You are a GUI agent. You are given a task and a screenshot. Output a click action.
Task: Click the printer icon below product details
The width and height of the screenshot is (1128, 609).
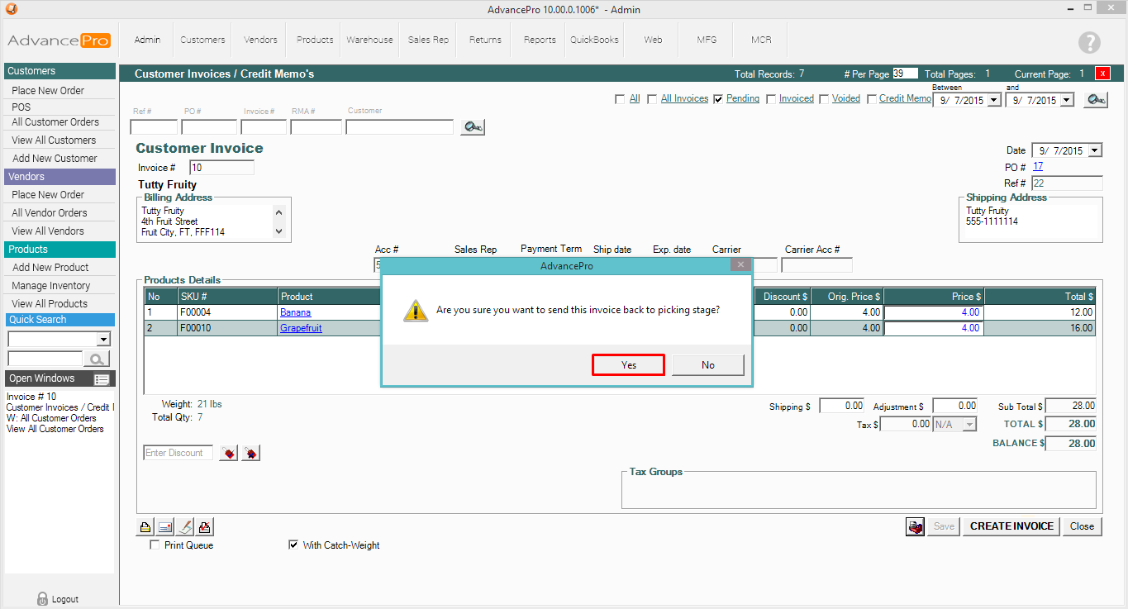145,526
